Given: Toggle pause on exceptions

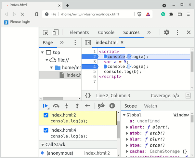Looking at the screenshot, I should 112,106.
